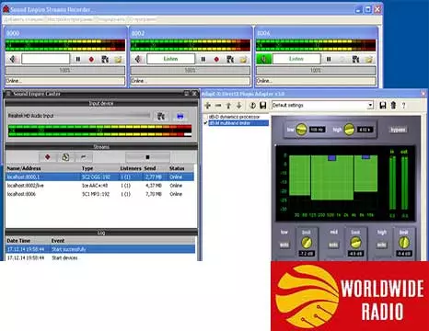This screenshot has height=331, width=429.
Task: Click the blue device icon beside Realtek HD Audio Input
Action: (x=180, y=116)
